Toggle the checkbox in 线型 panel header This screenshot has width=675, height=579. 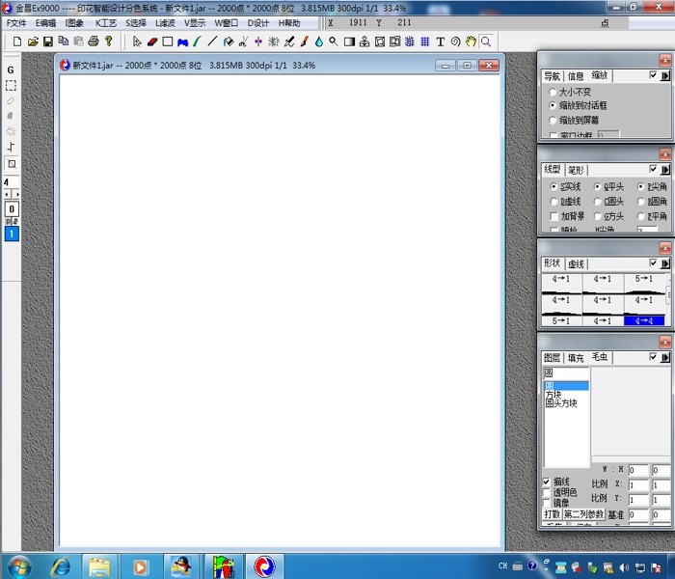[653, 169]
